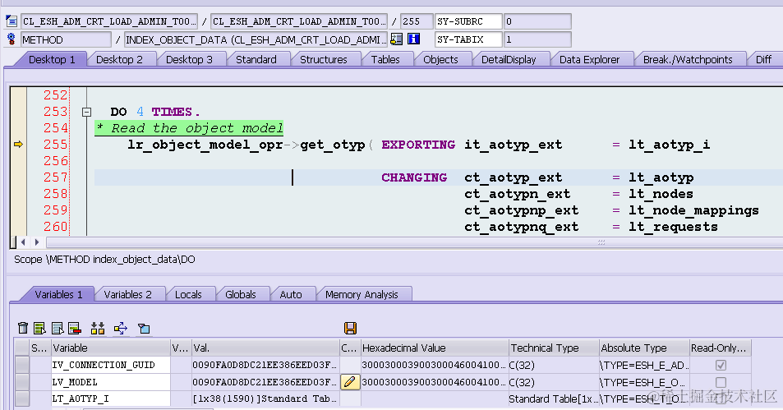This screenshot has width=783, height=410.
Task: Open the Structures tab
Action: tap(324, 59)
